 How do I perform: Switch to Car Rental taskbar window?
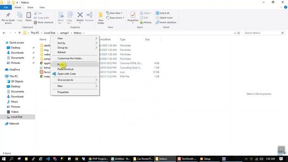[x=143, y=159]
